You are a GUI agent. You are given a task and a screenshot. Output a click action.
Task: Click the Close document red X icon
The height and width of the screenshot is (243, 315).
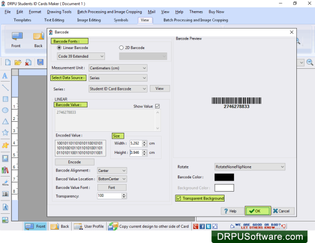[29, 62]
